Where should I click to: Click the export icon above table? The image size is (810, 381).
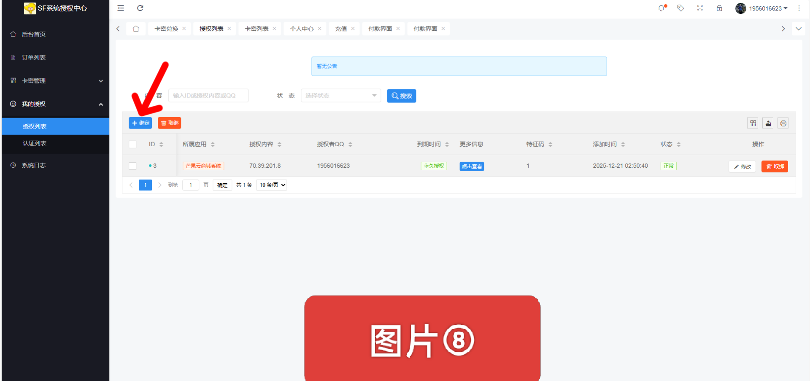coord(768,123)
